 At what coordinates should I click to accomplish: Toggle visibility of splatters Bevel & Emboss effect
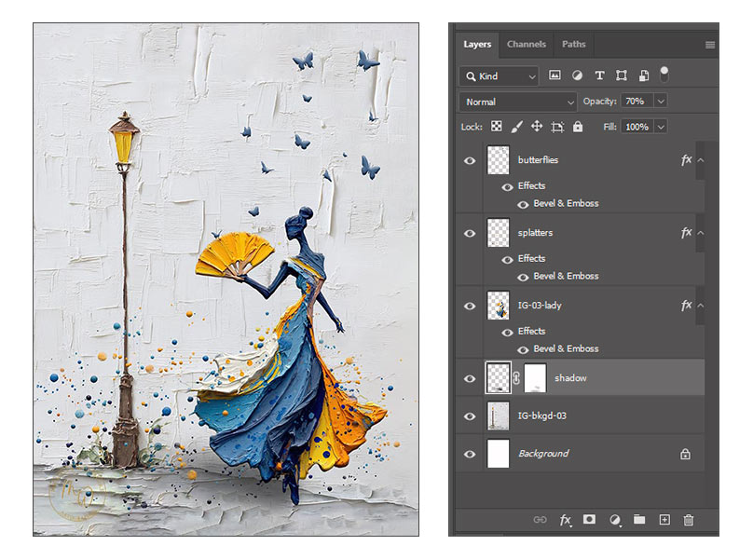[x=523, y=277]
